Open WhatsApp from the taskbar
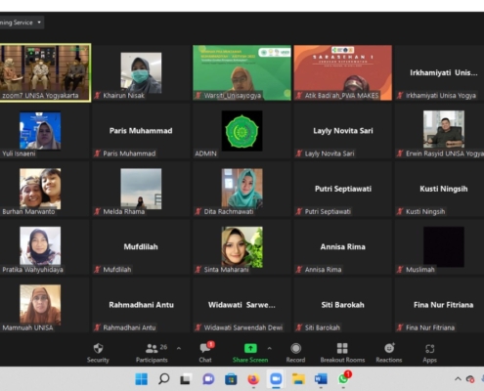This screenshot has width=484, height=391. click(343, 379)
